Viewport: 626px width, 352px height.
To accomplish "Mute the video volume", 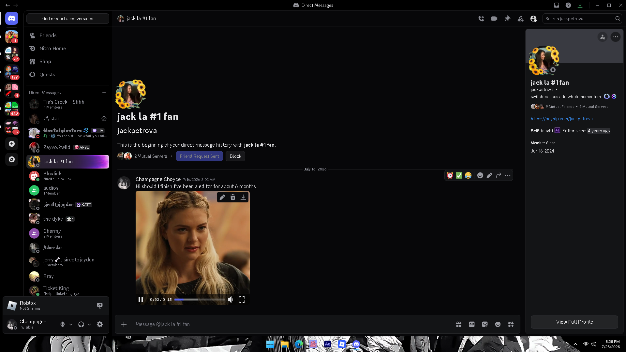I will 231,300.
